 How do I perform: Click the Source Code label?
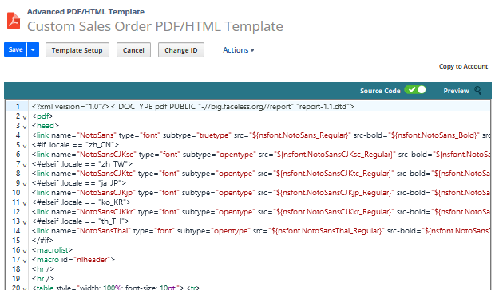tap(380, 91)
